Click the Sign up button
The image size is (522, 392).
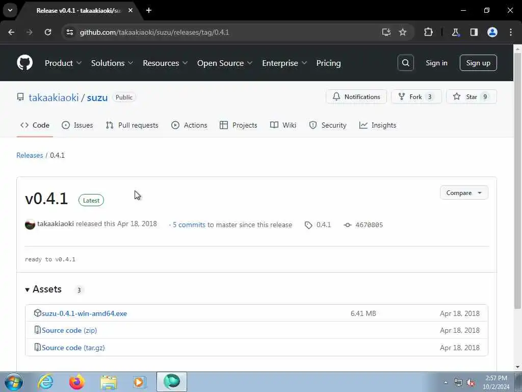[478, 63]
